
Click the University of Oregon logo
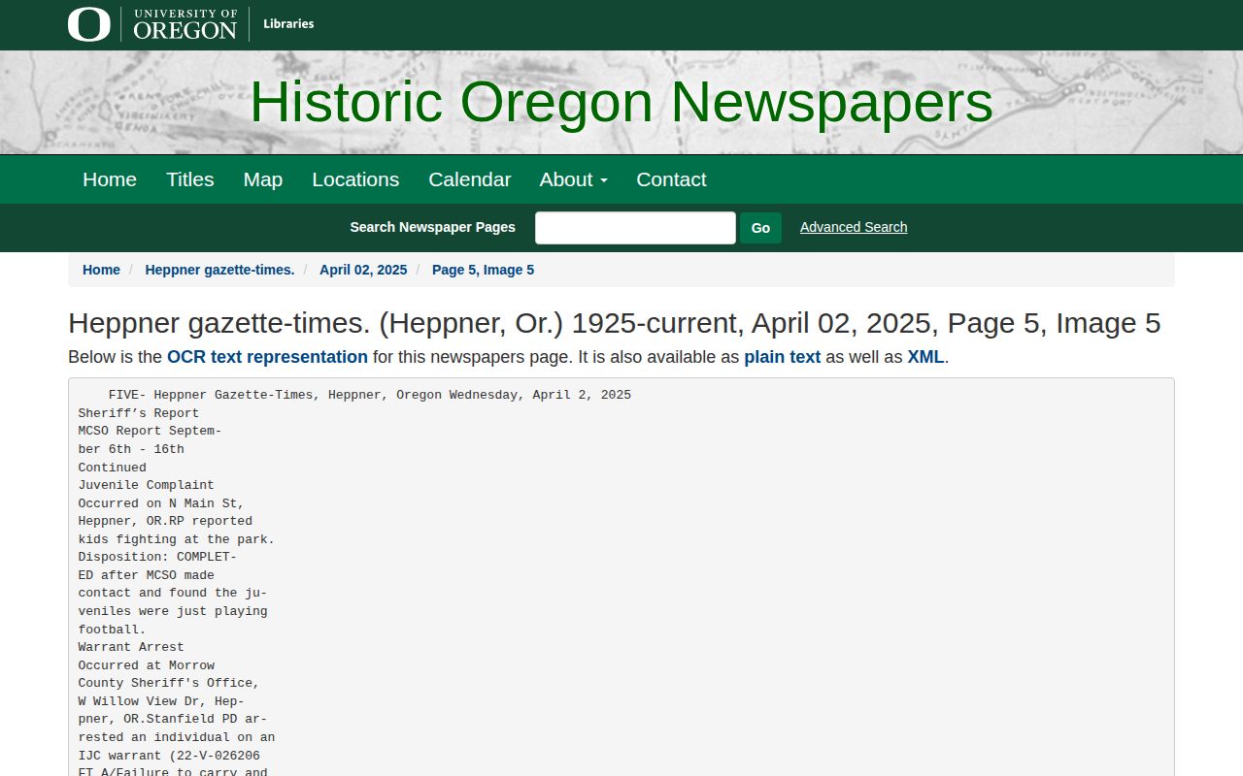pyautogui.click(x=152, y=24)
